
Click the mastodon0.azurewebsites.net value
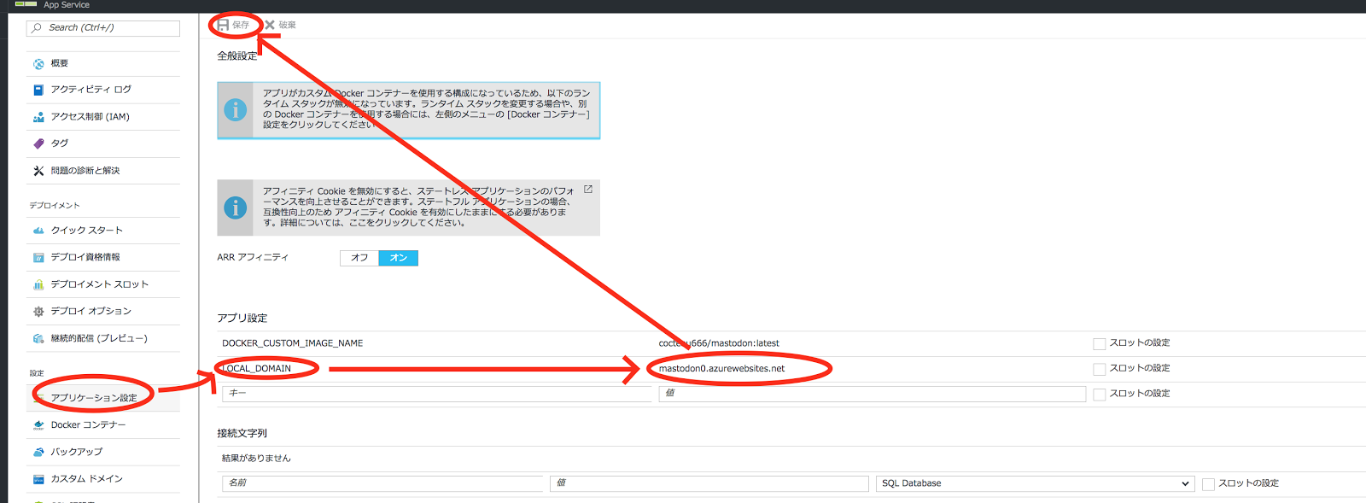[721, 369]
